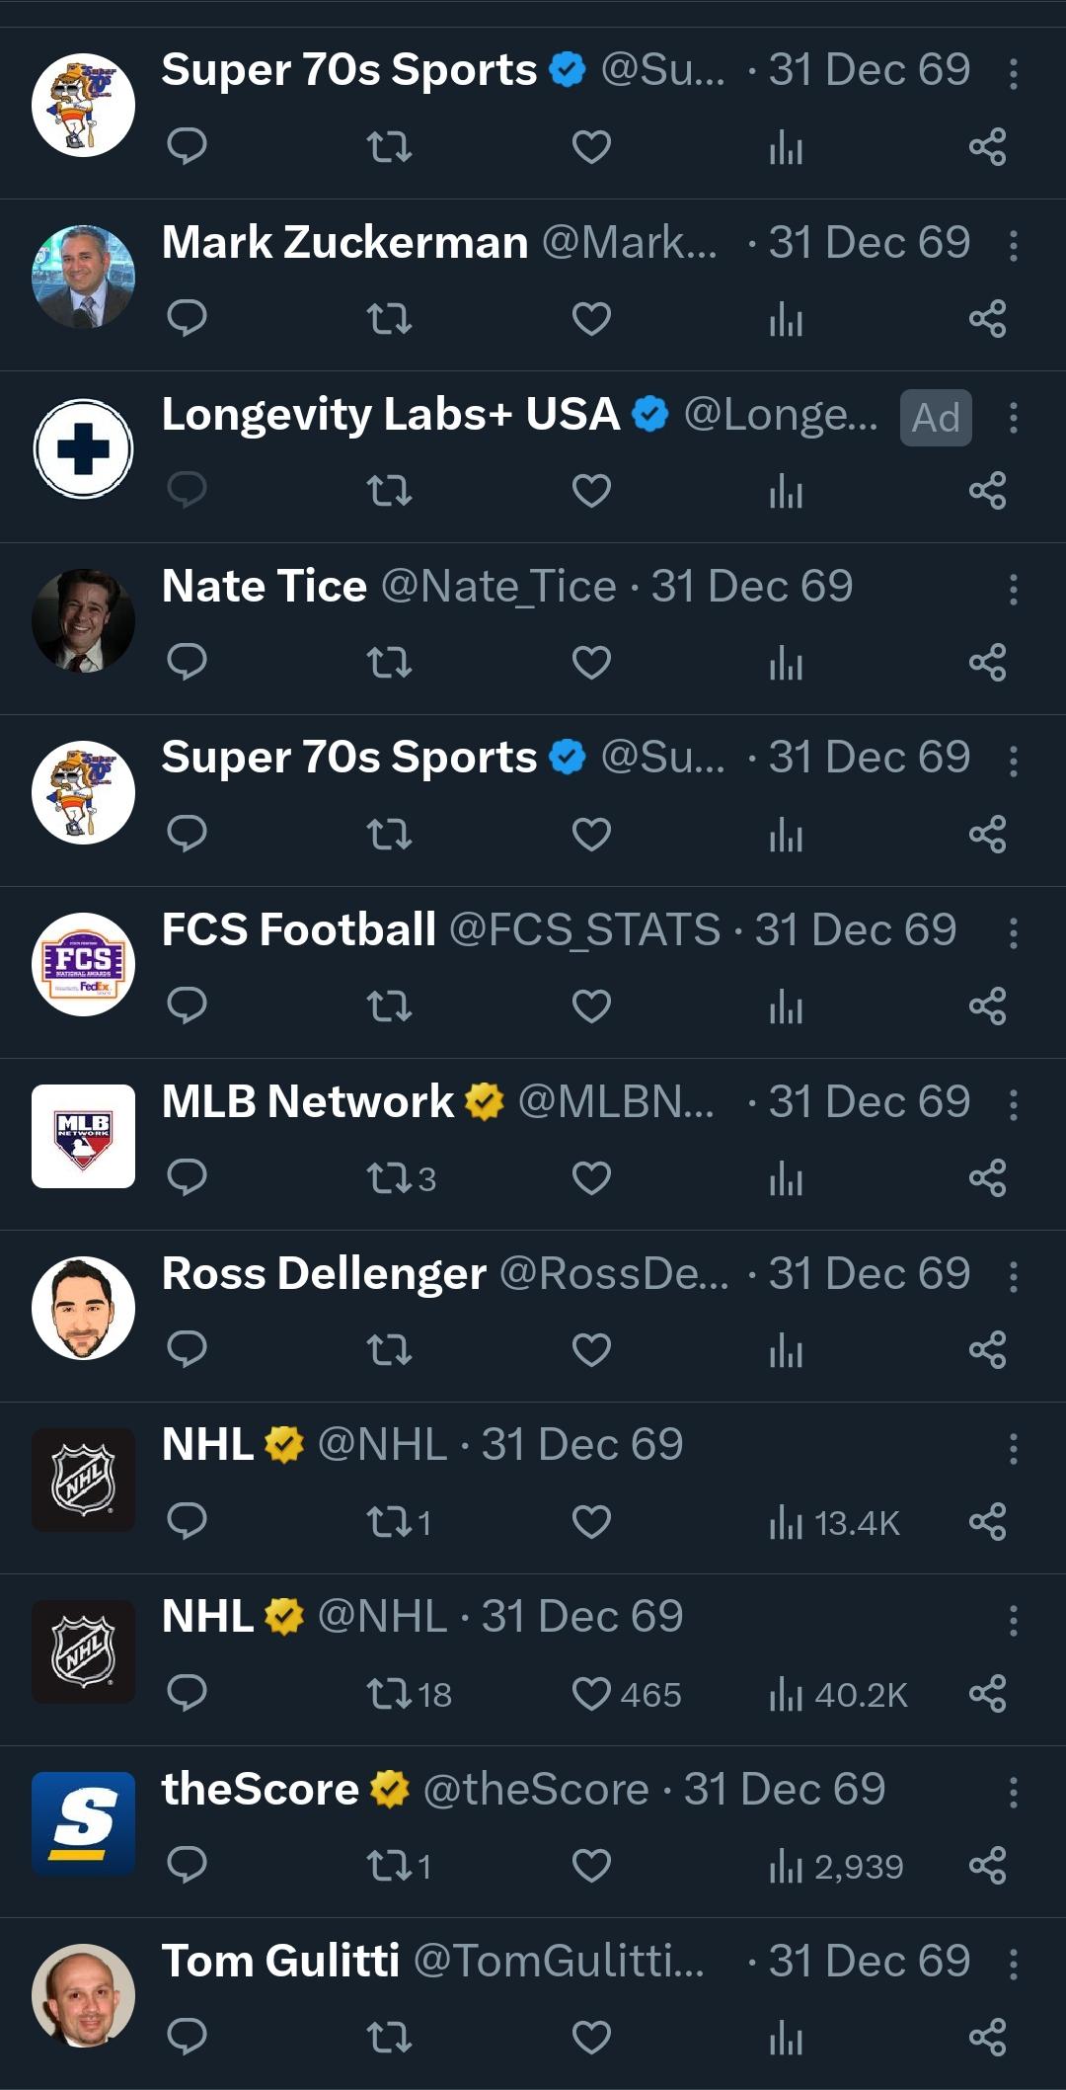Tap the Ad label on Longevity Labs post
The height and width of the screenshot is (2090, 1066).
click(x=936, y=418)
